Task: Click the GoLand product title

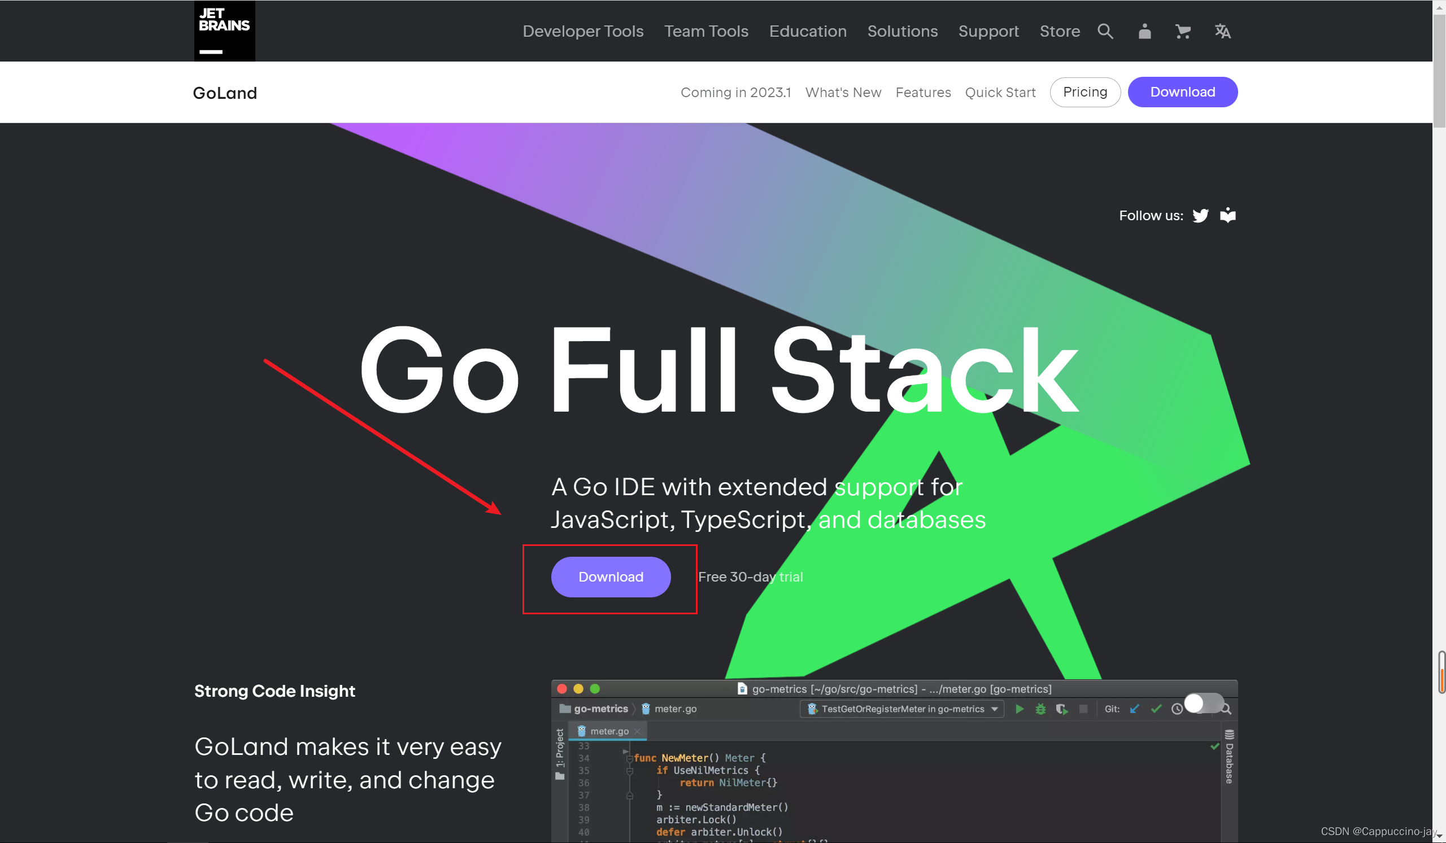Action: click(225, 93)
